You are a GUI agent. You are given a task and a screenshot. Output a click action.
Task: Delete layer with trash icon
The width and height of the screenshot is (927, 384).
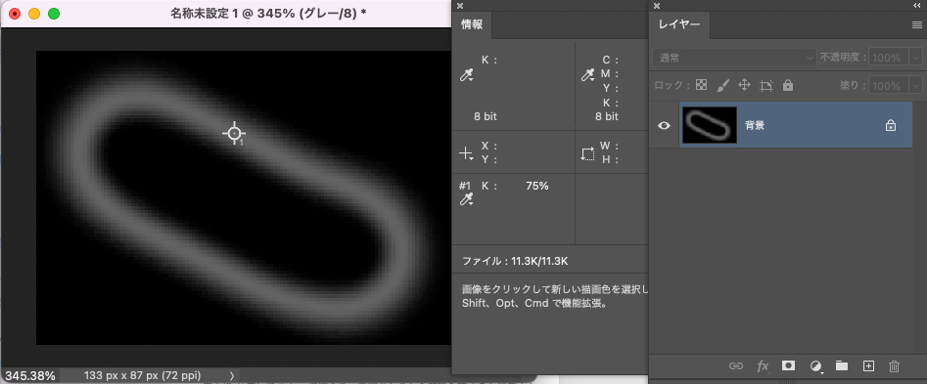click(895, 366)
